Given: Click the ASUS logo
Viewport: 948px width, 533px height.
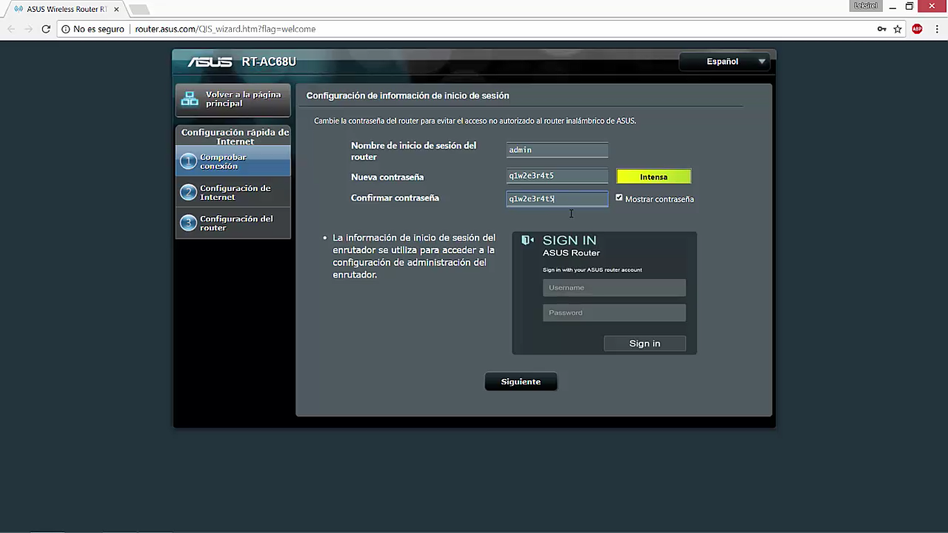Looking at the screenshot, I should (x=210, y=62).
